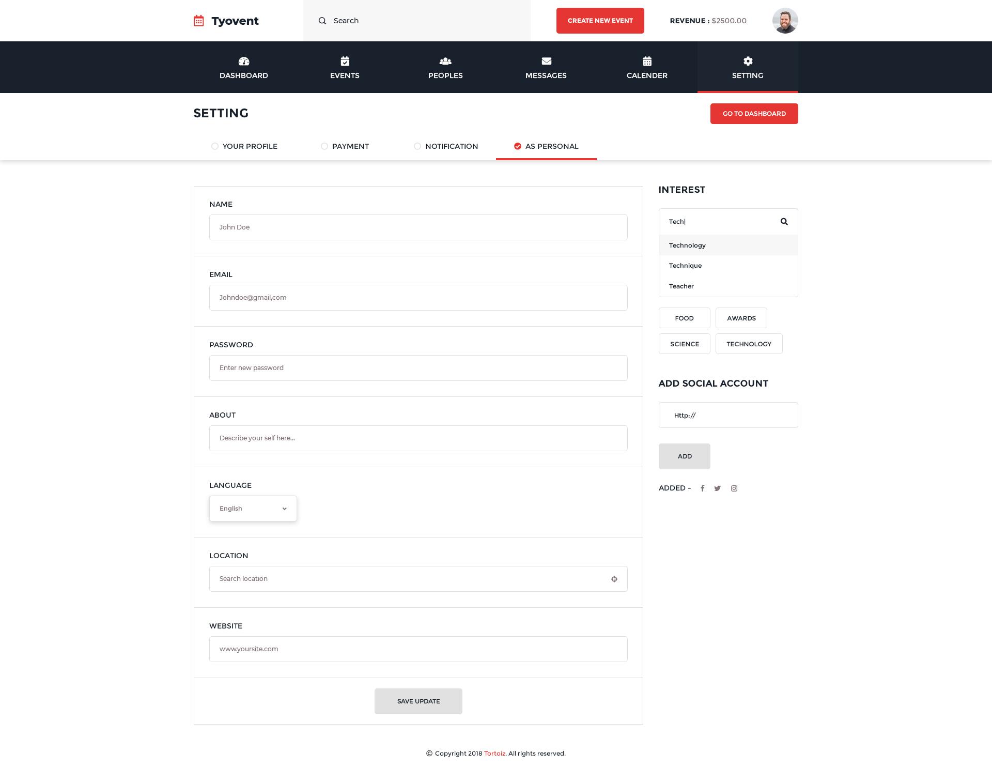Click the interest search magnifier icon
Image resolution: width=992 pixels, height=783 pixels.
tap(784, 221)
